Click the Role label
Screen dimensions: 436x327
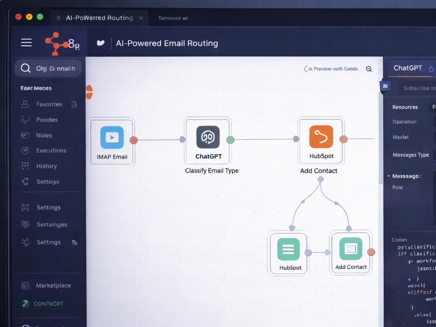coord(397,187)
